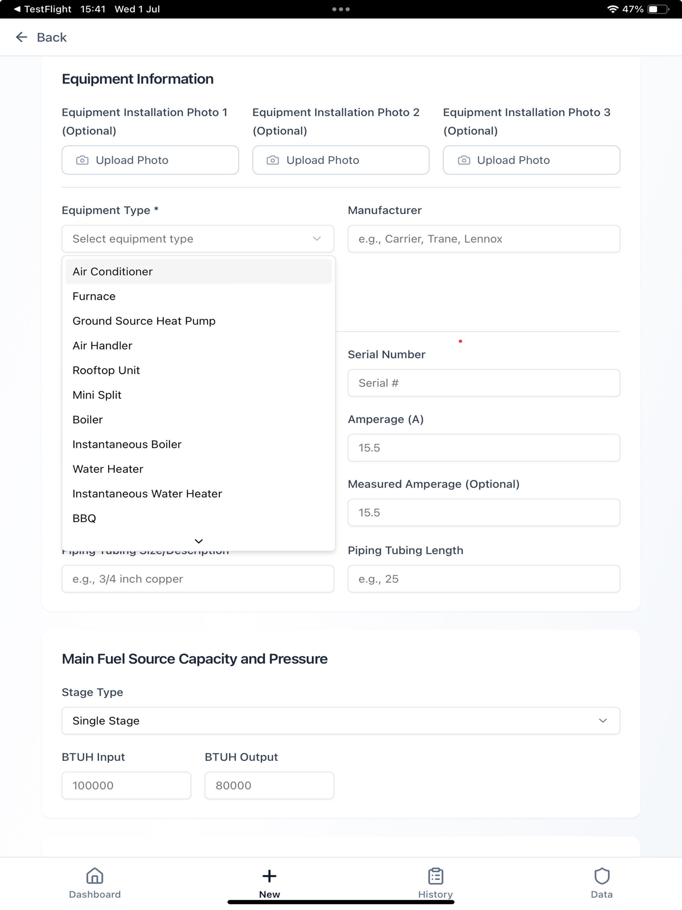
Task: Switch to the History tab
Action: point(436,883)
